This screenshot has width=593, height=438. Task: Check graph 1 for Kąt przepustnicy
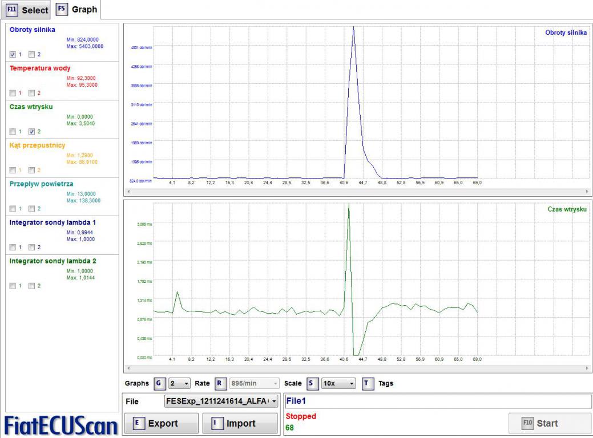point(13,170)
